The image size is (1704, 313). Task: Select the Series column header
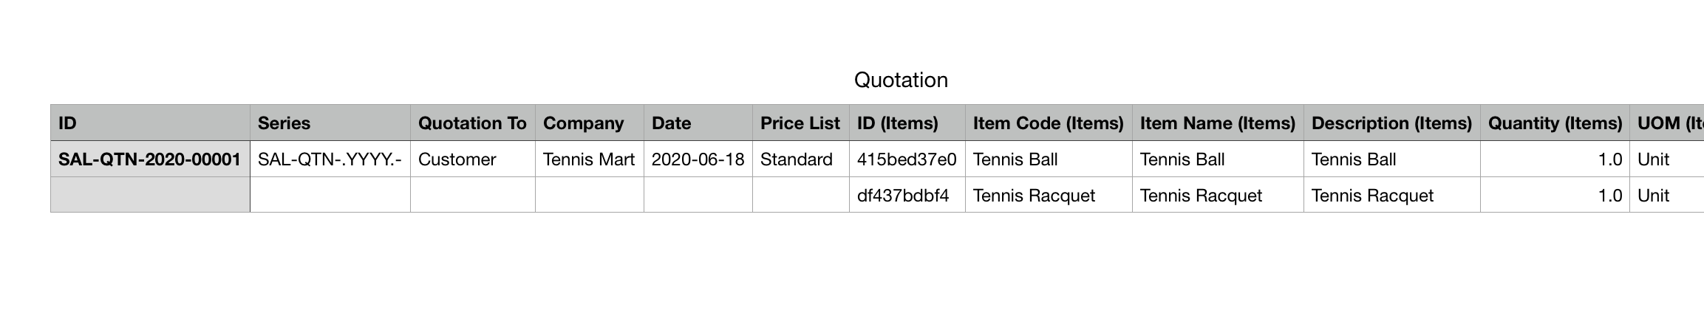pos(330,123)
